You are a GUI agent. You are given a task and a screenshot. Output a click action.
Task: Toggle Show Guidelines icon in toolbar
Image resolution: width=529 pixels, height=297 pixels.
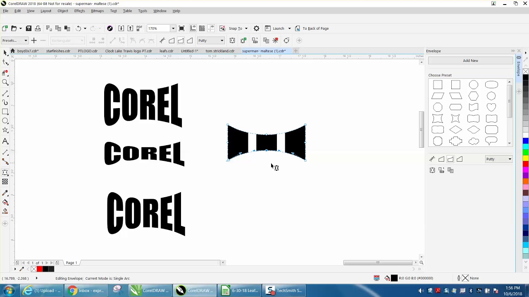tap(211, 28)
